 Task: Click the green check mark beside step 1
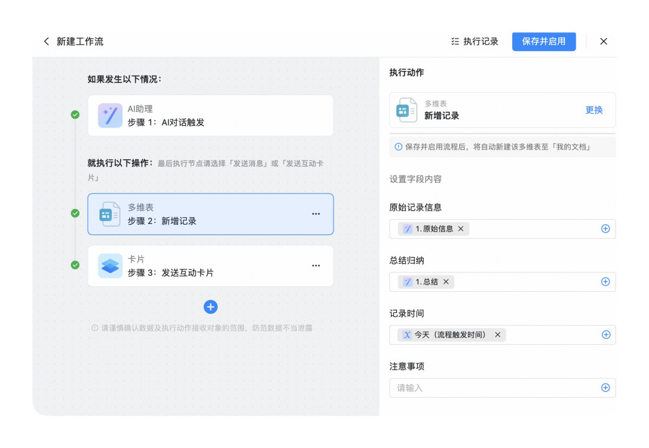(x=75, y=114)
